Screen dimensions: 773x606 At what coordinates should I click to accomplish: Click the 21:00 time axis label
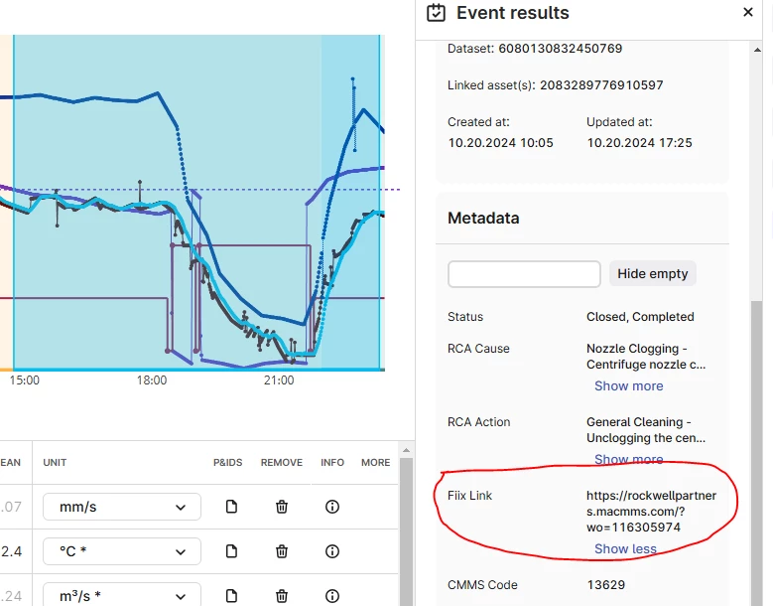tap(279, 380)
